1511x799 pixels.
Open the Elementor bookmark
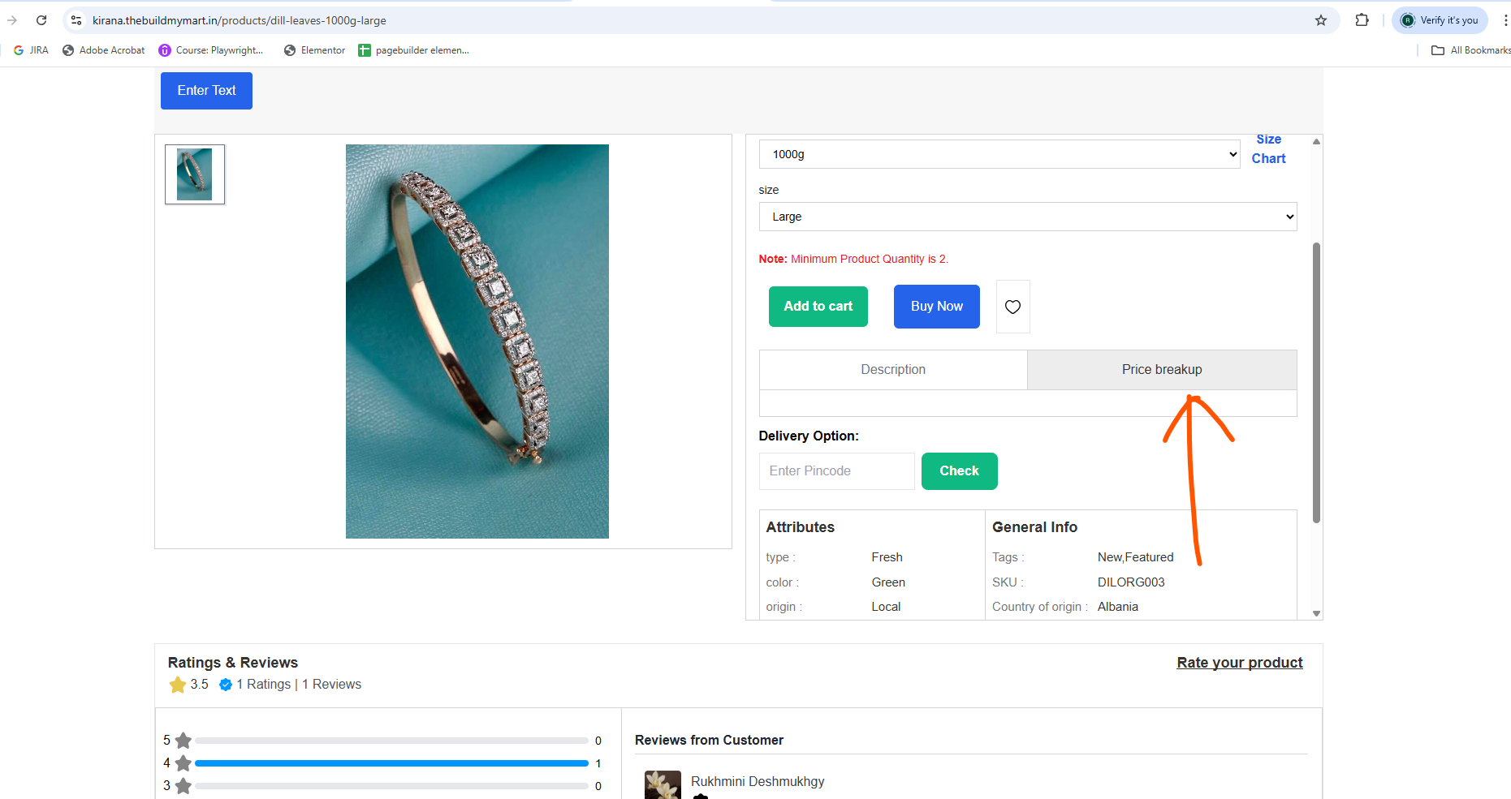pyautogui.click(x=315, y=50)
